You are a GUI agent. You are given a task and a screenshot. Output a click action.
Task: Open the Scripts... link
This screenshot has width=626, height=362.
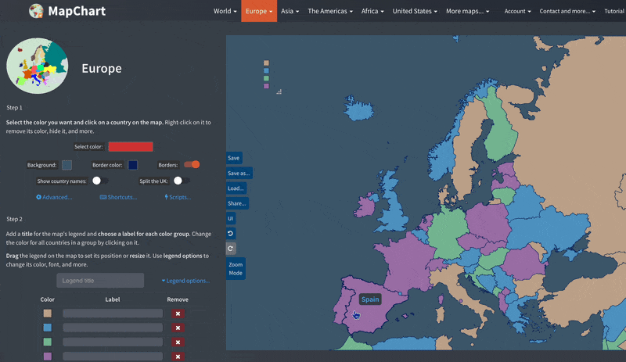178,197
